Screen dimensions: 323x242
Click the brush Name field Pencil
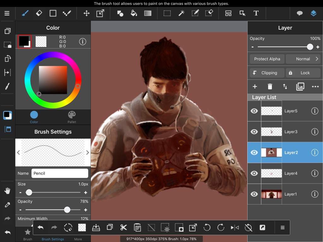[60, 173]
